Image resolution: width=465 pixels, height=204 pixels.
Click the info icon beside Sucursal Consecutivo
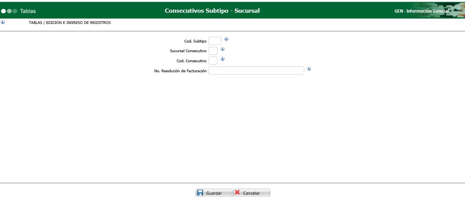[222, 49]
